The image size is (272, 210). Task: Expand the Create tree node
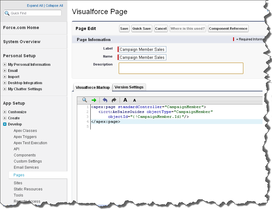(5, 118)
